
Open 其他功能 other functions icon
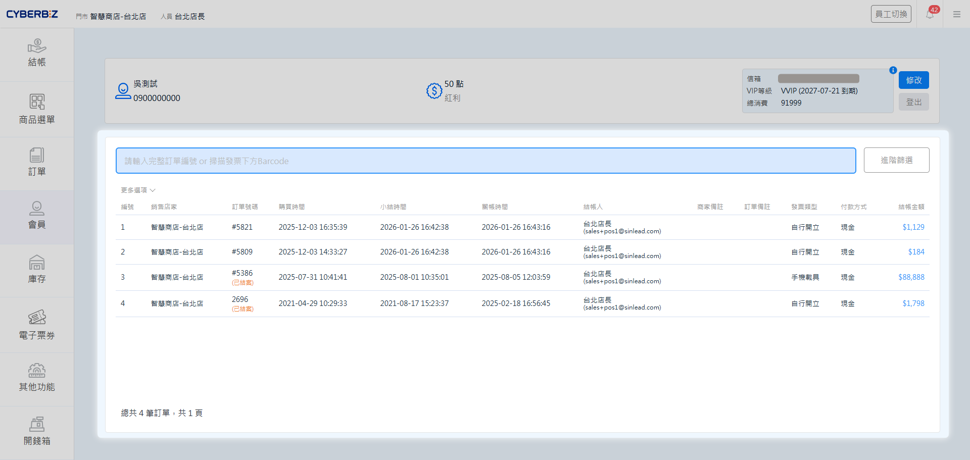(x=37, y=378)
